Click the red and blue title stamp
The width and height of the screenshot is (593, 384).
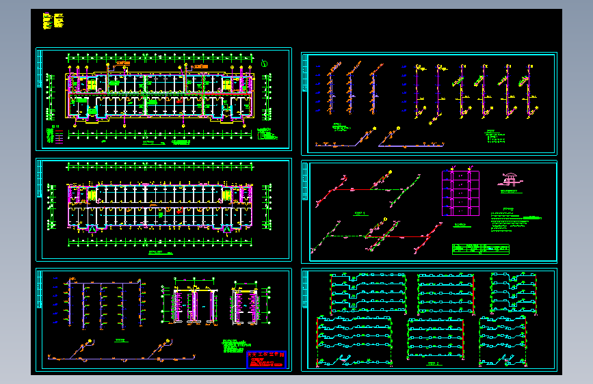coord(266,359)
